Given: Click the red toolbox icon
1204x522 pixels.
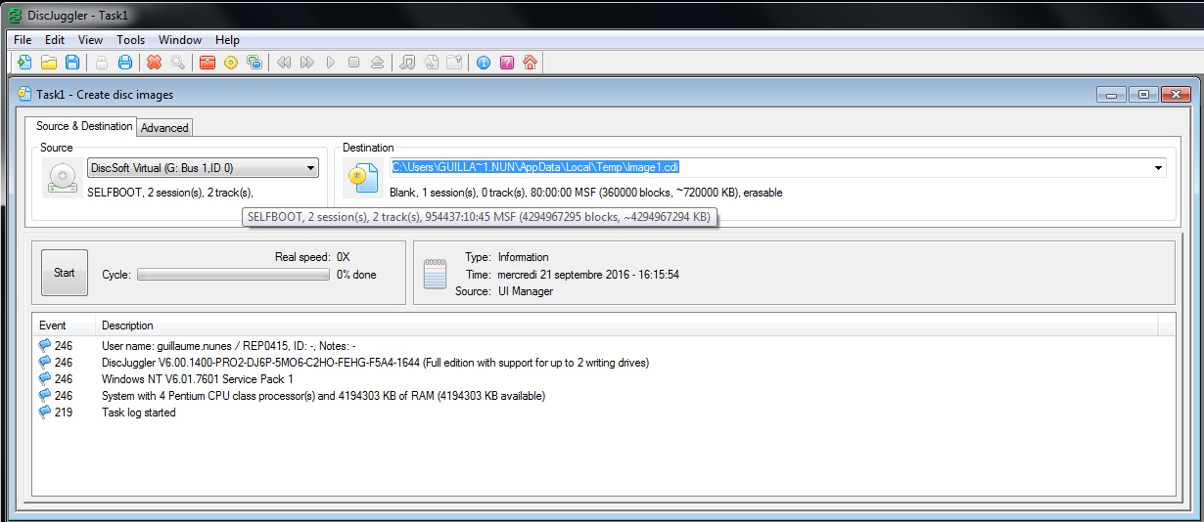Looking at the screenshot, I should (x=207, y=63).
